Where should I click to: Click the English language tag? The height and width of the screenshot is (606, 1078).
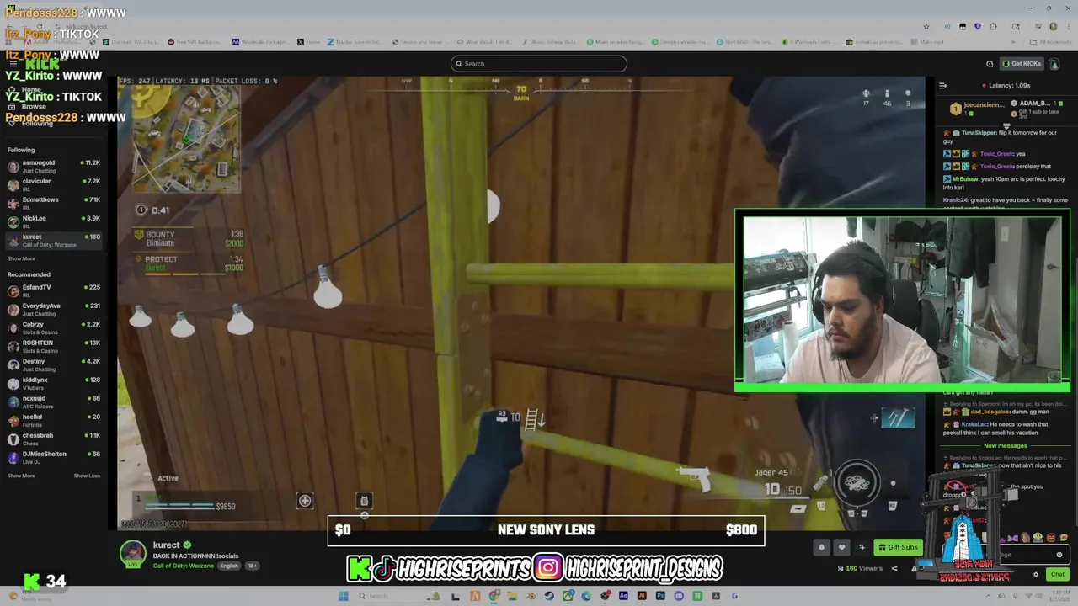[229, 566]
